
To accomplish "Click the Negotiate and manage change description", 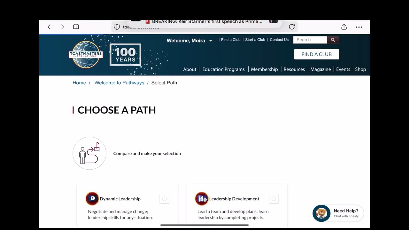I will pyautogui.click(x=120, y=214).
